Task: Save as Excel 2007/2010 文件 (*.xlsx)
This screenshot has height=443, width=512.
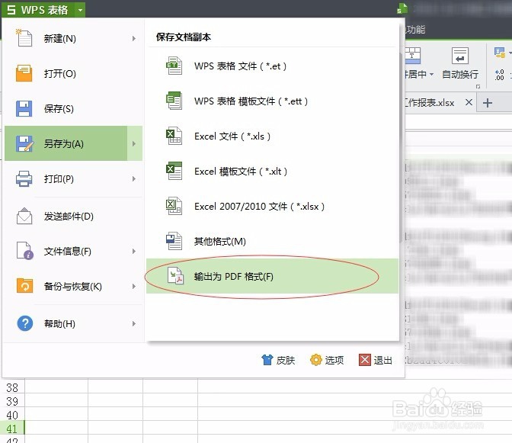Action: click(x=272, y=206)
